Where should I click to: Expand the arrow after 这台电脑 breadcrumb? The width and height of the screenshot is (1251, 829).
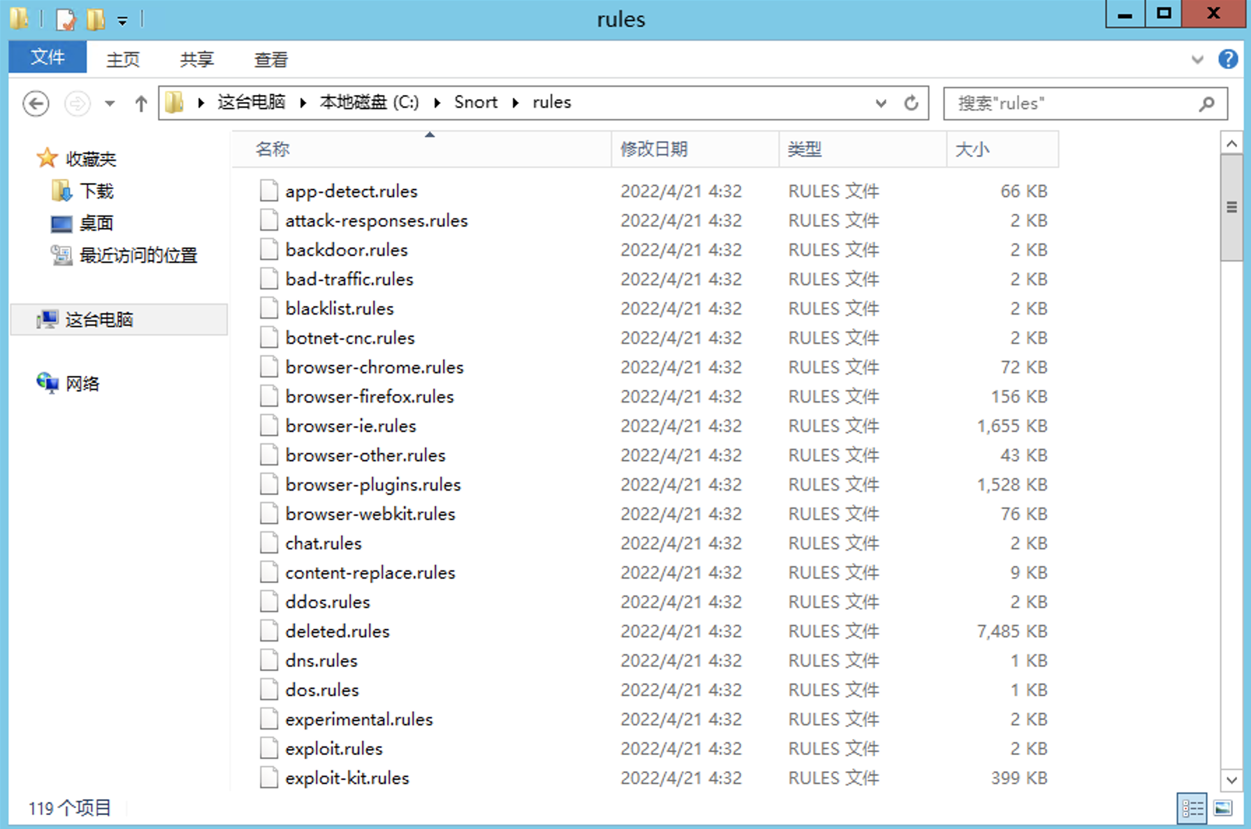click(x=303, y=103)
